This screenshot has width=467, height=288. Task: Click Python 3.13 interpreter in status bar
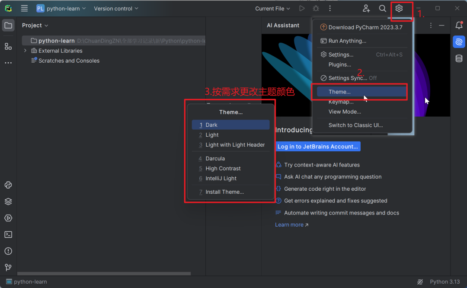445,282
